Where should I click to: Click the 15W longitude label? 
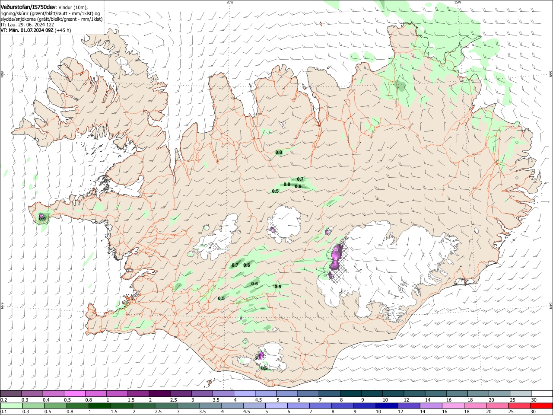(458, 2)
